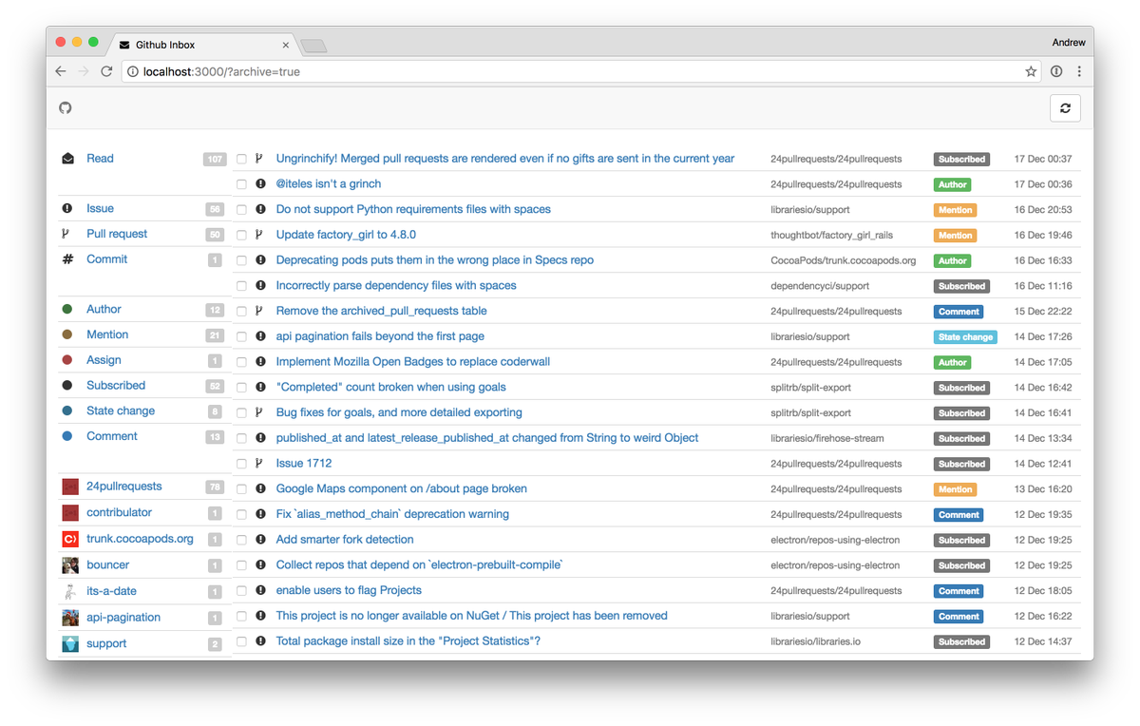Click pull request icon on Ungrinchify row
Screen dimensions: 1140x726
coord(259,159)
